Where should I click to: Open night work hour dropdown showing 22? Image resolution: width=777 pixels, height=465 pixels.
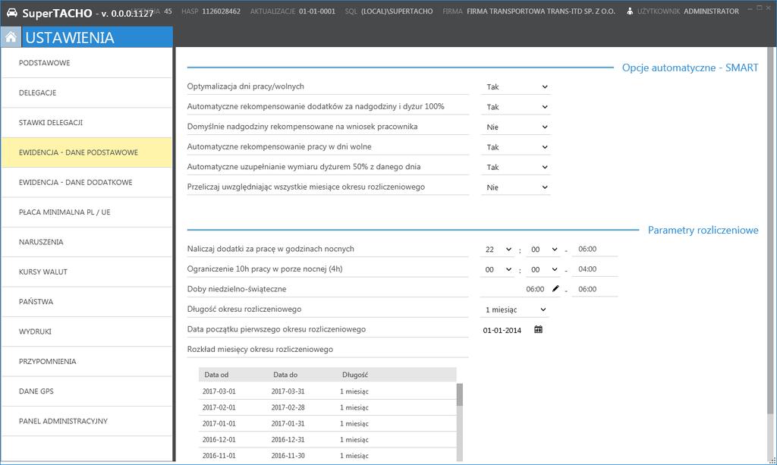click(x=498, y=250)
